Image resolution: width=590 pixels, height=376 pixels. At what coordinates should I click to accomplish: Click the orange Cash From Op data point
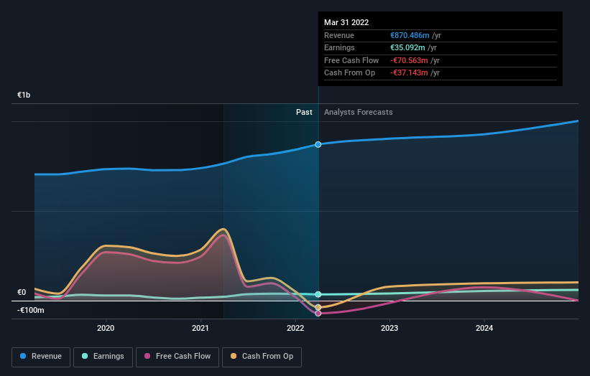(318, 307)
